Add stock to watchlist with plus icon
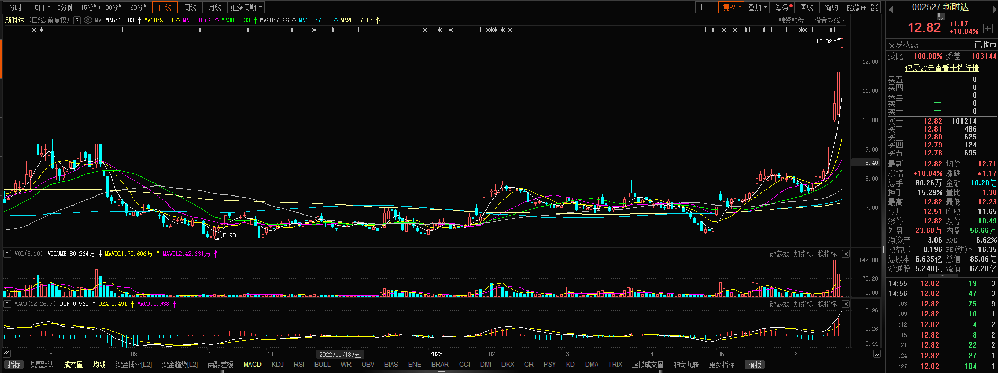This screenshot has width=998, height=373. point(988,29)
